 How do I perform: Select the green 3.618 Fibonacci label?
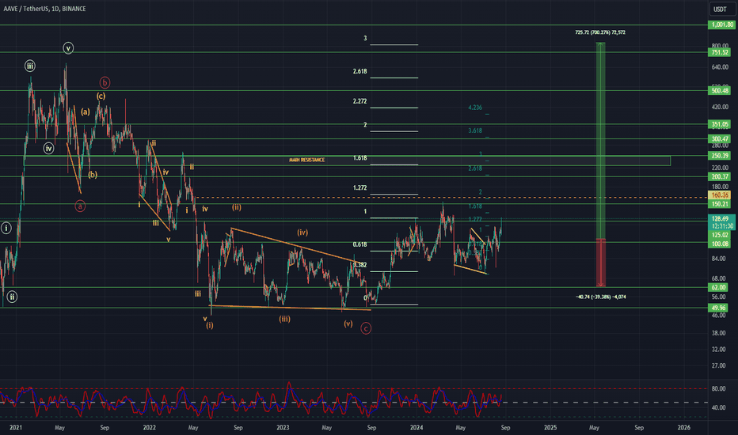tap(475, 130)
